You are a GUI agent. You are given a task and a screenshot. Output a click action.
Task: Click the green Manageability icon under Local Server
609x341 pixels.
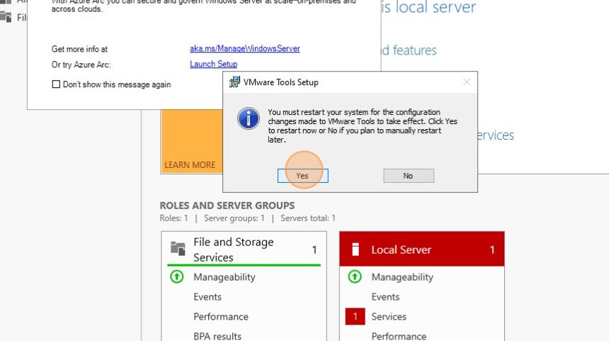coord(355,277)
